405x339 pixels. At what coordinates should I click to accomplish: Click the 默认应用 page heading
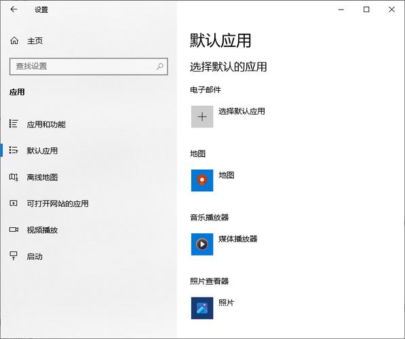pos(220,41)
